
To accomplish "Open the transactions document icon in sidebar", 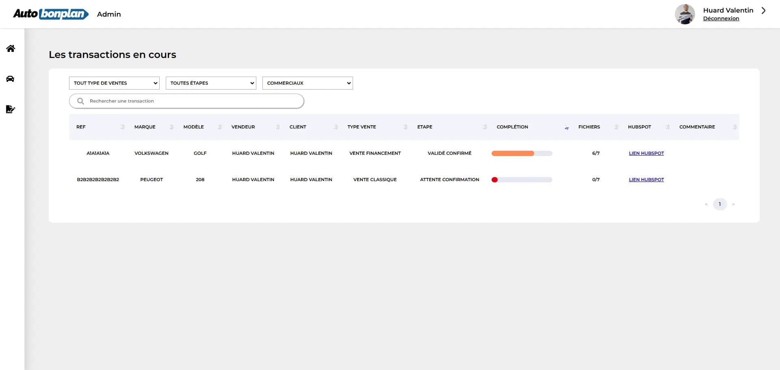I will click(11, 109).
